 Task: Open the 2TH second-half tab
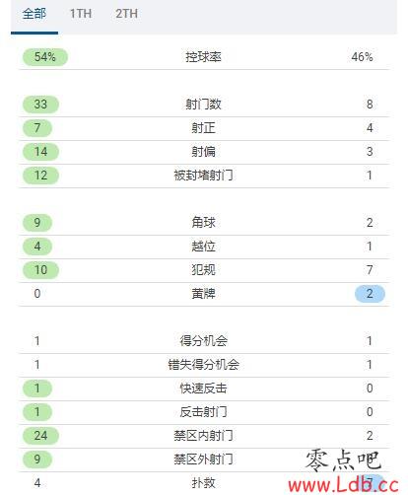126,14
